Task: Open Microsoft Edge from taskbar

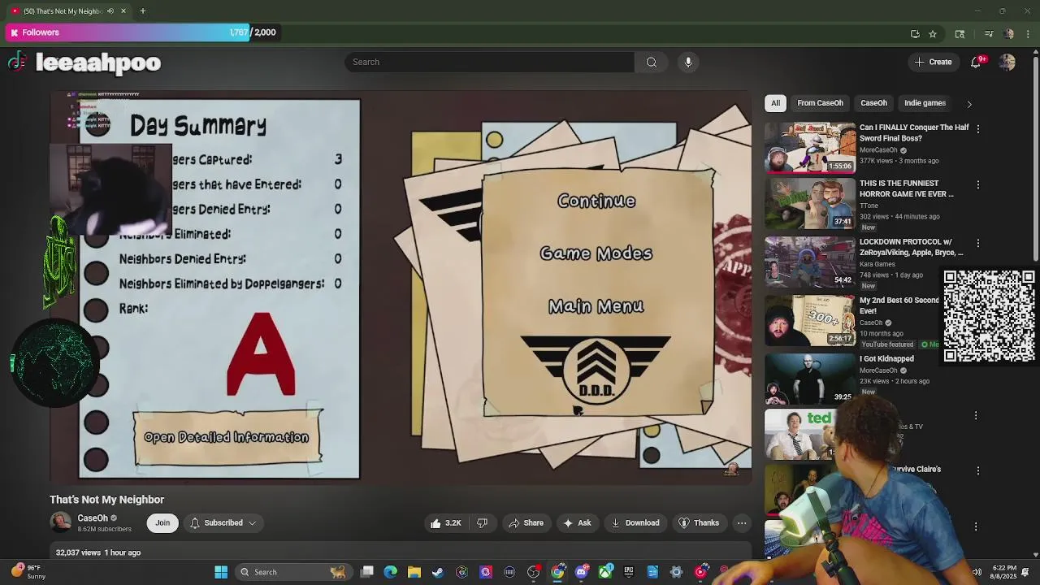Action: click(391, 572)
